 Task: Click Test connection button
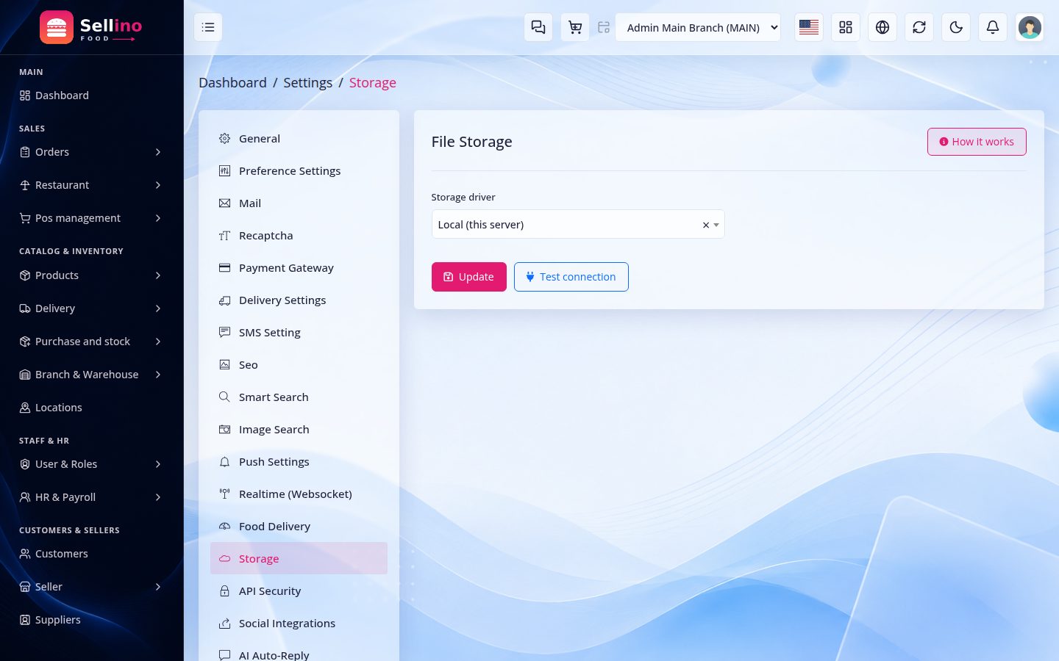[x=571, y=277]
